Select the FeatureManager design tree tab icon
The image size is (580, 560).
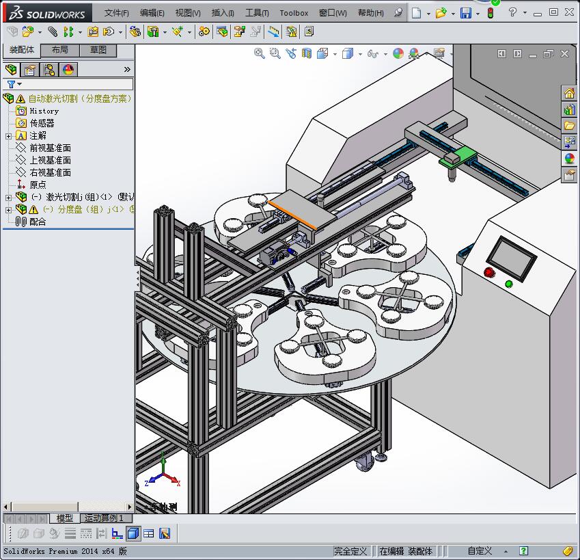[11, 70]
